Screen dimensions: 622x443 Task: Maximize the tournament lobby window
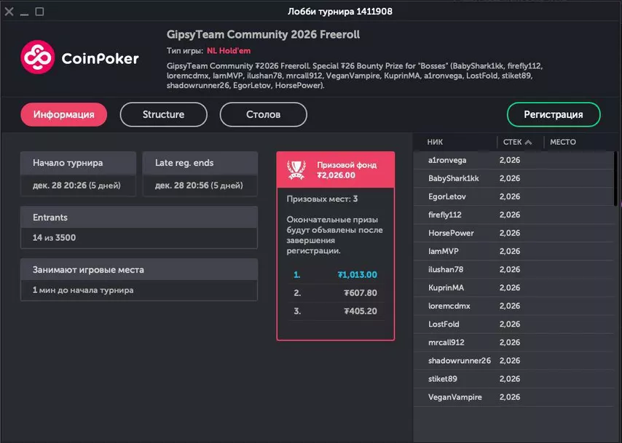pos(39,12)
